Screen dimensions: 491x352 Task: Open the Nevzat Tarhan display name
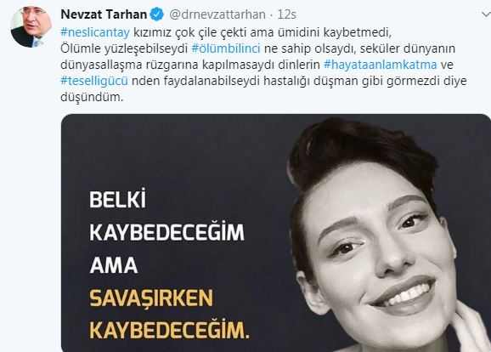(104, 14)
